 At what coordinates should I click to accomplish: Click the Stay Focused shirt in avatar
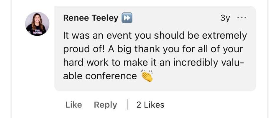(37, 31)
